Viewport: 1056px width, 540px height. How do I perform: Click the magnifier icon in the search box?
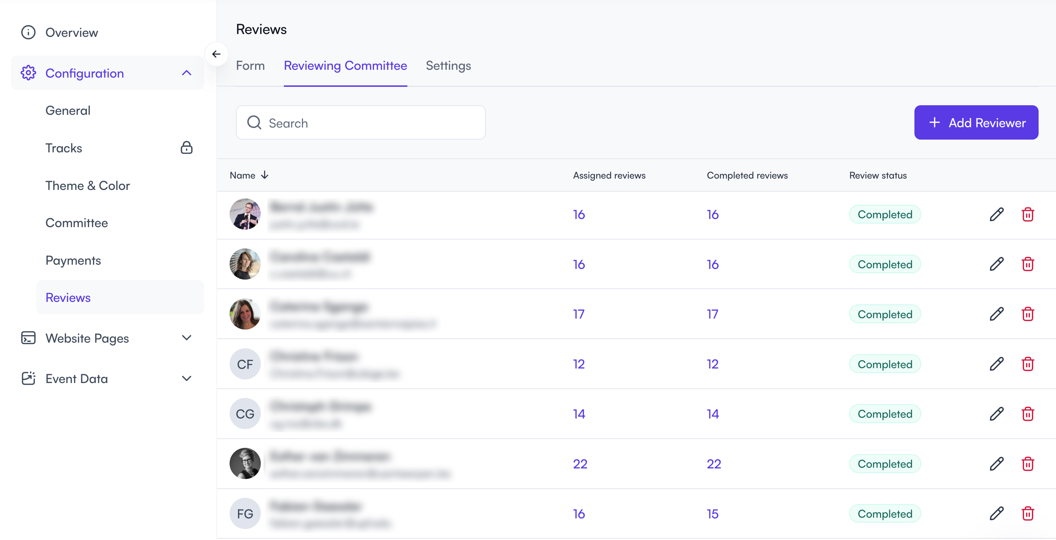click(254, 122)
